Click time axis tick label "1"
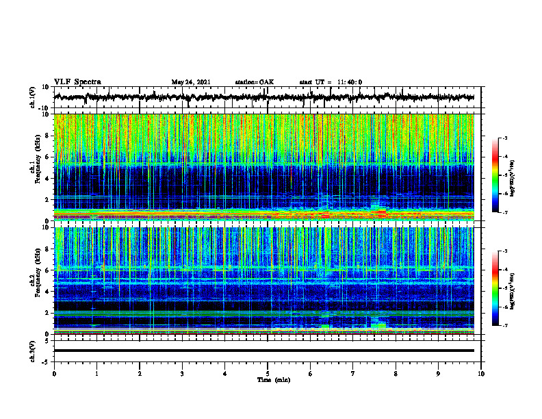 96,374
